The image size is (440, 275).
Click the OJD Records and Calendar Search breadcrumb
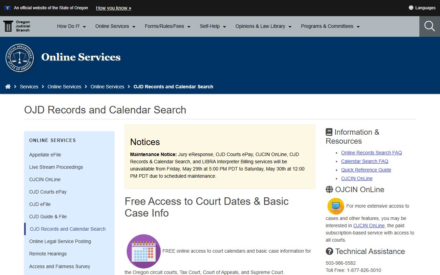point(173,87)
